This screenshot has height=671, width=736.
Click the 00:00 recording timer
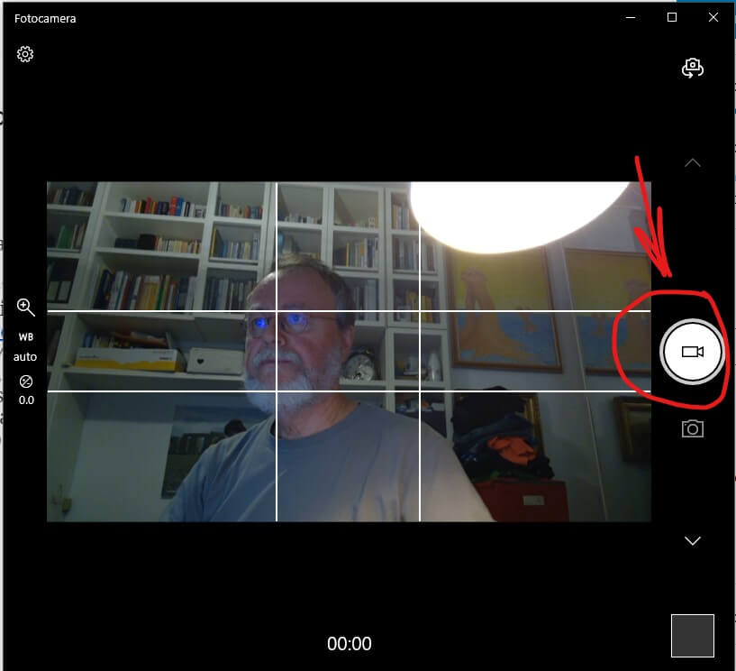click(x=349, y=644)
